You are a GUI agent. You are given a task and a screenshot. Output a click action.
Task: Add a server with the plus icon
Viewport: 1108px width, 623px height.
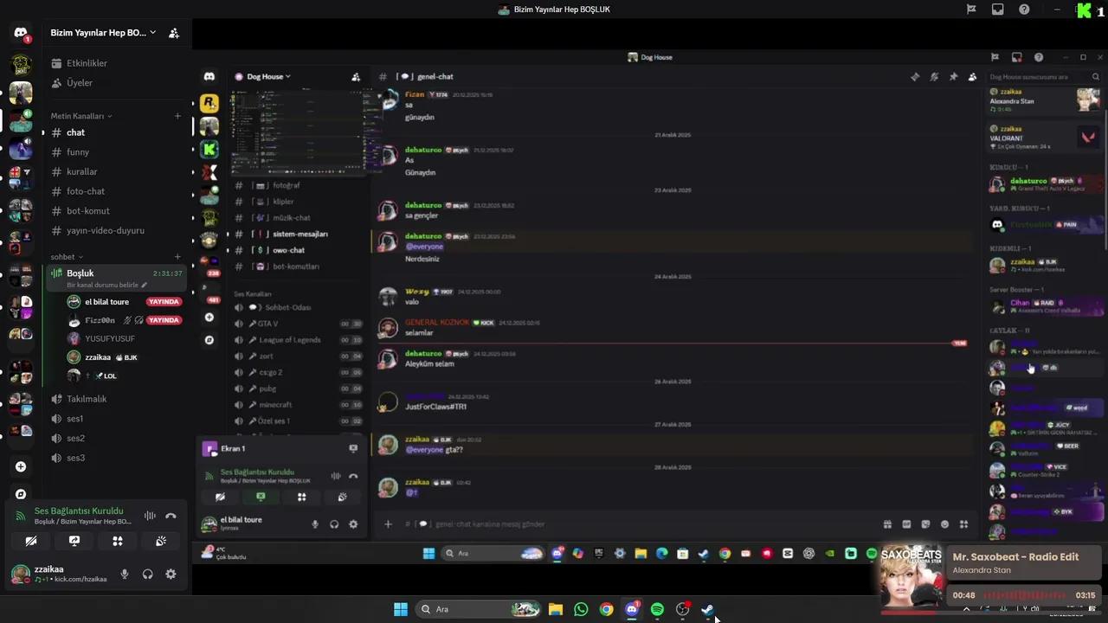click(21, 466)
